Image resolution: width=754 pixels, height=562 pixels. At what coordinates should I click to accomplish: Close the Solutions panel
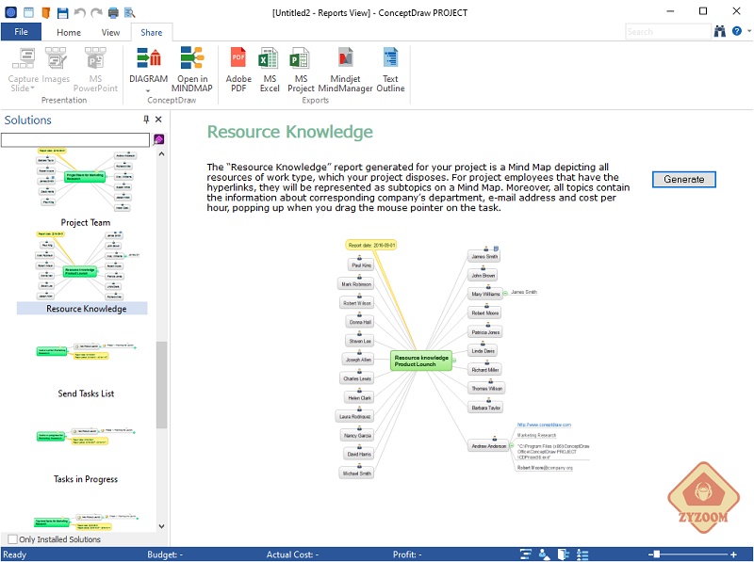point(158,120)
